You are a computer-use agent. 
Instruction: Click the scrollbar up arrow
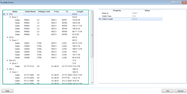tap(92, 12)
